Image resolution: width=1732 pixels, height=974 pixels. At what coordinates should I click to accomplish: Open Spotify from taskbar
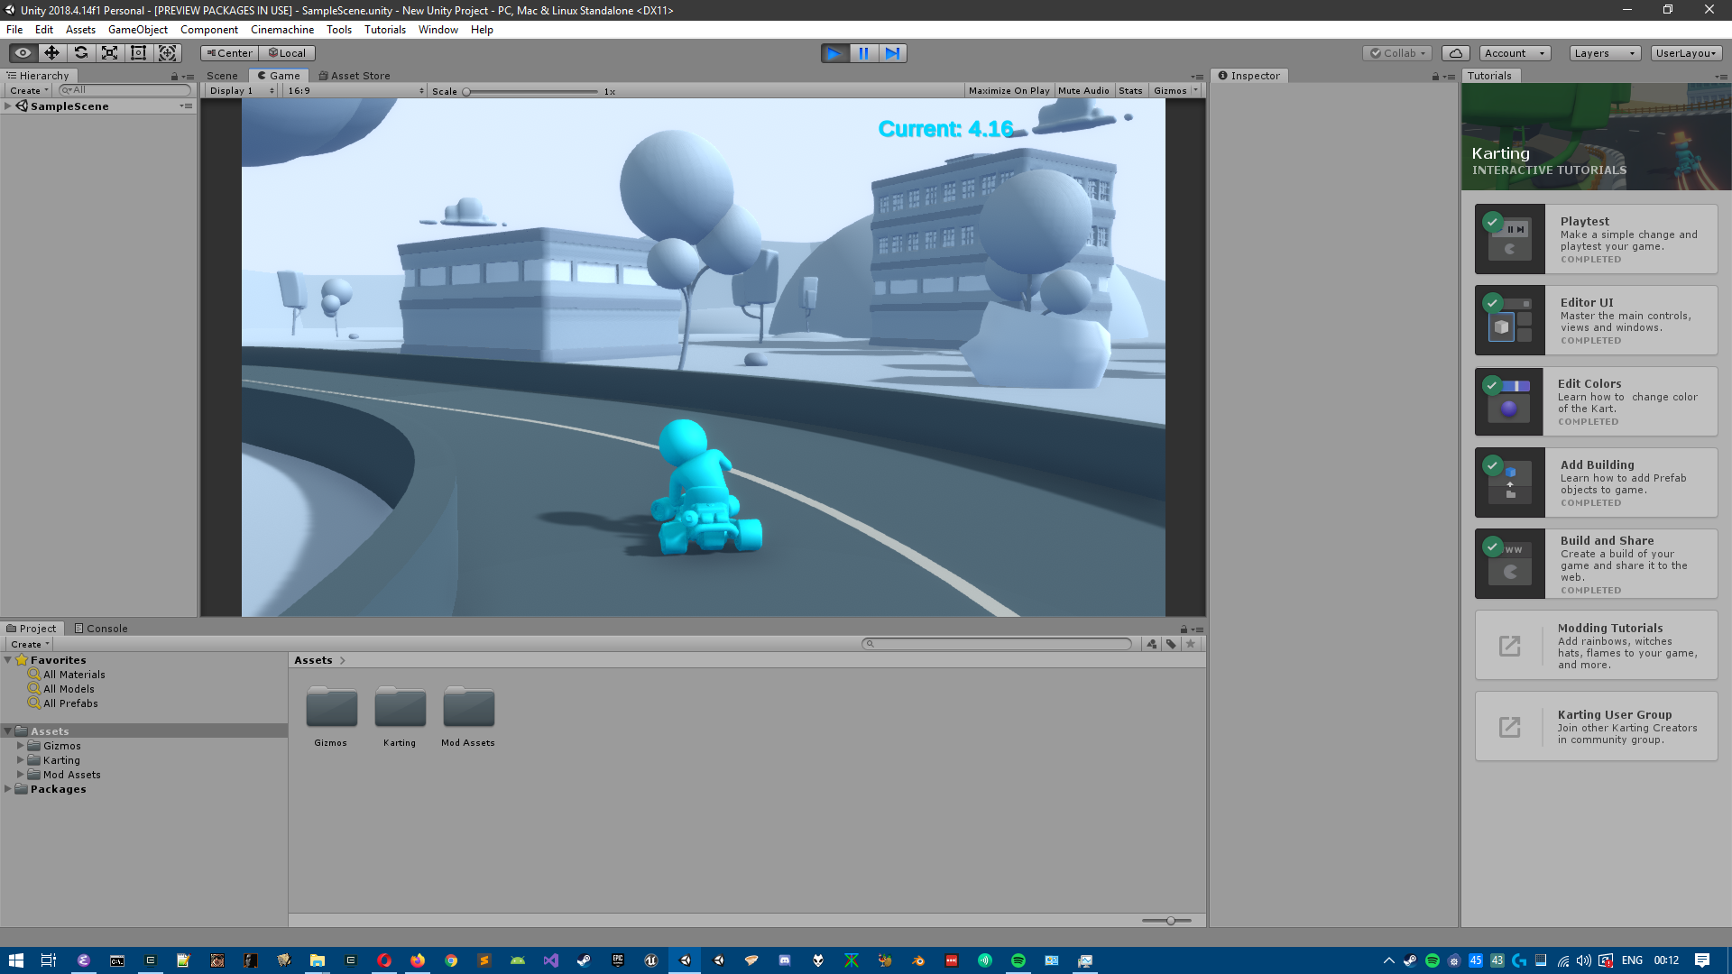click(1018, 960)
